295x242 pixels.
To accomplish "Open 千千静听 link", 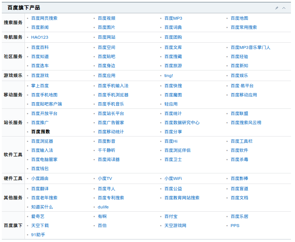I will click(x=107, y=150).
